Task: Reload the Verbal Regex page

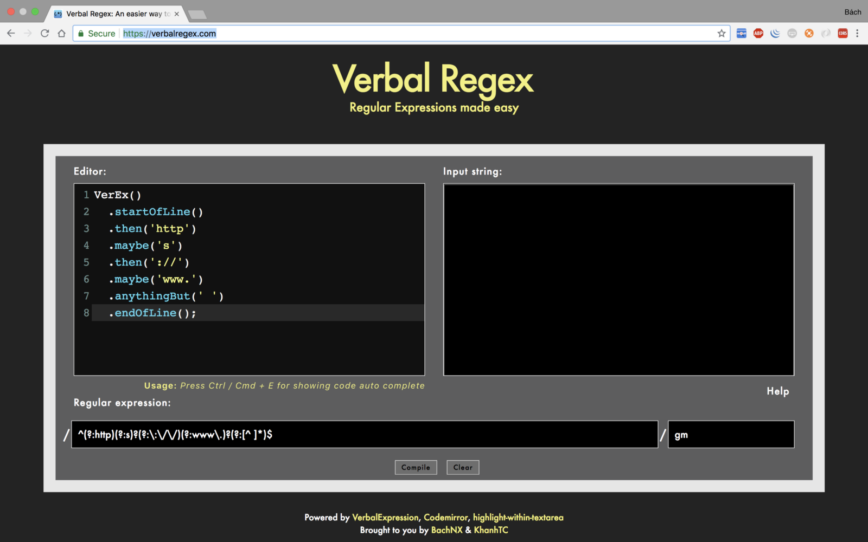Action: 45,33
